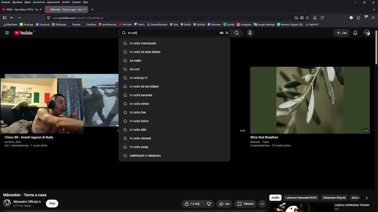The image size is (378, 212).
Task: Reload the page in the browser
Action: pyautogui.click(x=322, y=18)
